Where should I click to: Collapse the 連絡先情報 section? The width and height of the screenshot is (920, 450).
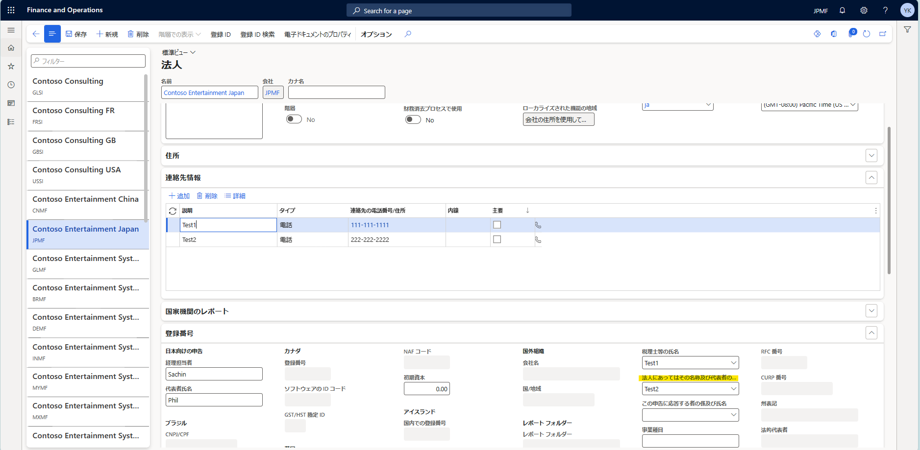(x=871, y=178)
